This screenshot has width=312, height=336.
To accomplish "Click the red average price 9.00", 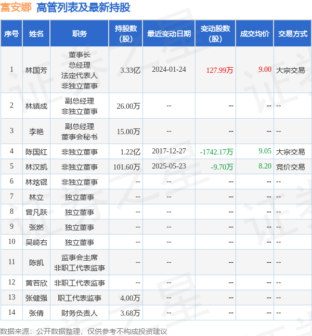I will click(x=265, y=69).
